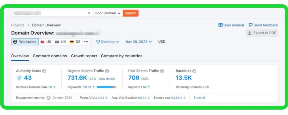Click the globe icon beside Authority Score
Image resolution: width=288 pixels, height=115 pixels.
pyautogui.click(x=44, y=71)
